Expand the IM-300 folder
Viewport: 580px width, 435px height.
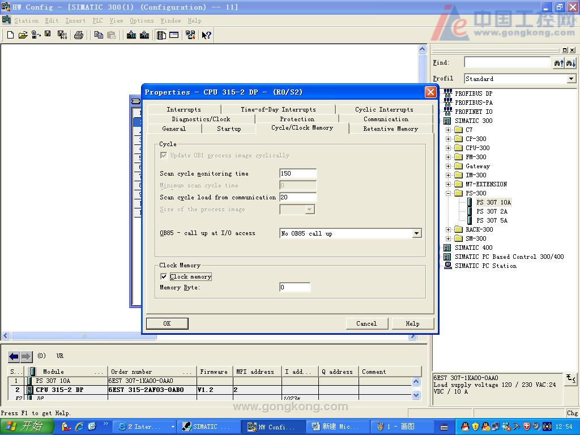(449, 176)
